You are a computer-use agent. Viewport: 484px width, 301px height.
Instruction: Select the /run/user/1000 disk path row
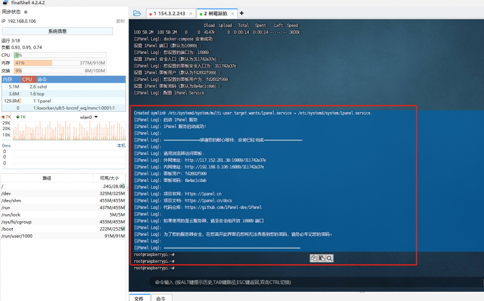(63, 236)
